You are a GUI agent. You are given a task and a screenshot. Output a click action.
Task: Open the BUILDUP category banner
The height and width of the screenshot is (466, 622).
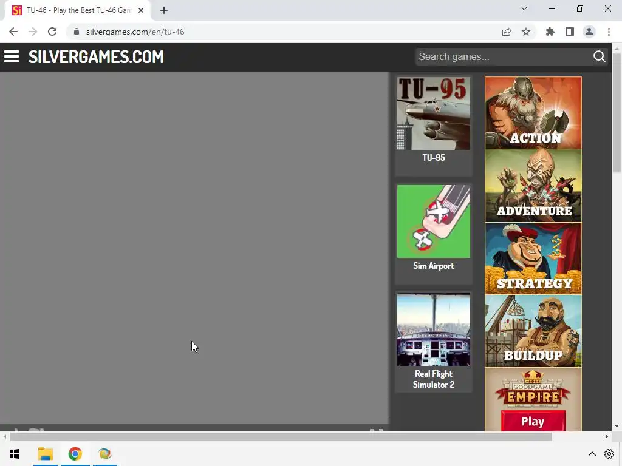click(533, 331)
